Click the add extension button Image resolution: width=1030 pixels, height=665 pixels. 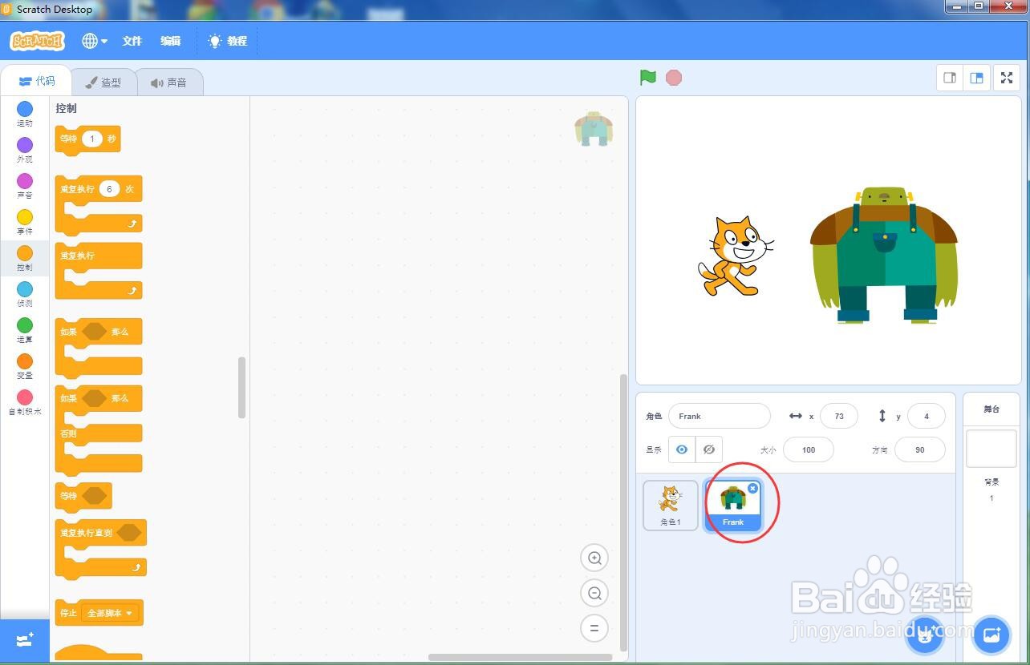tap(25, 640)
